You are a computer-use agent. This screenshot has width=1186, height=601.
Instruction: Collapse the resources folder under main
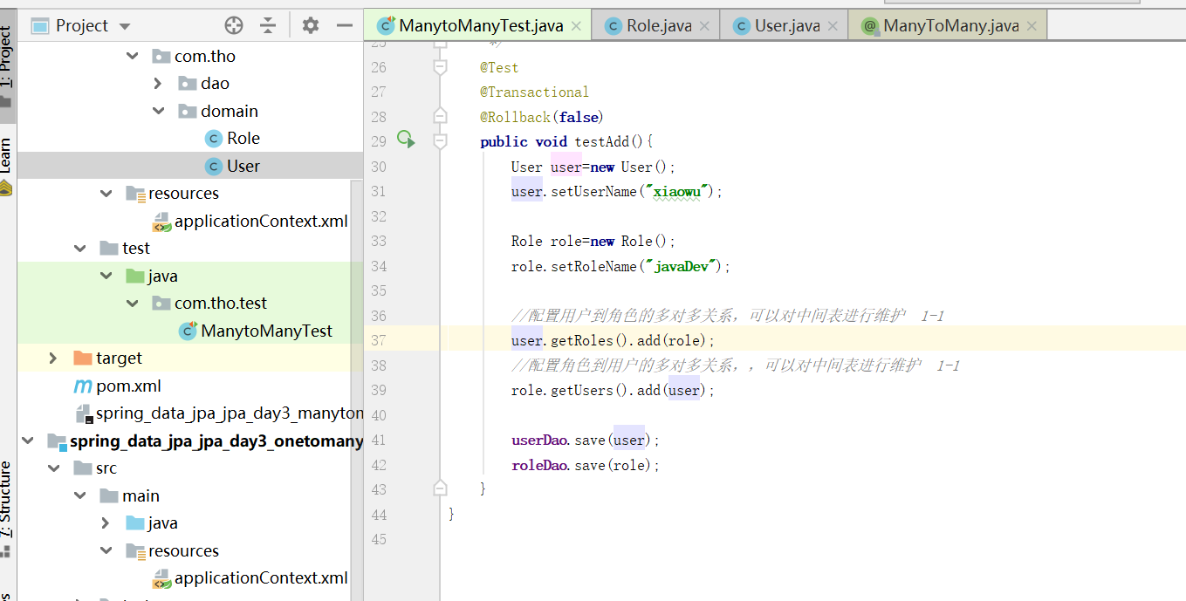click(x=106, y=193)
